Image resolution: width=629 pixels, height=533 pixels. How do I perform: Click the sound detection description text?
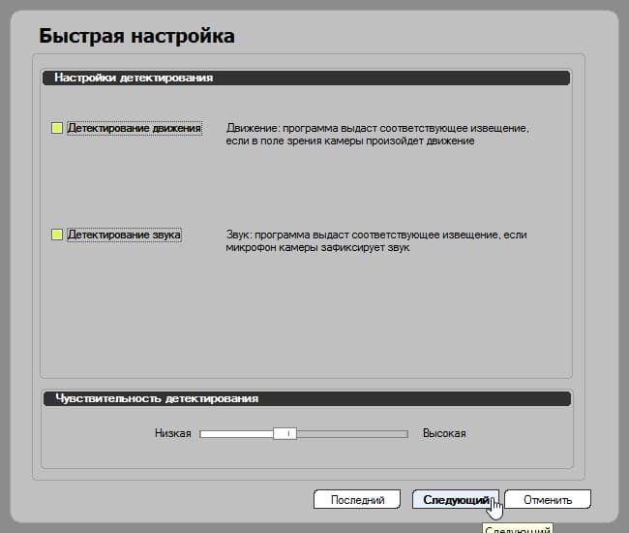376,241
